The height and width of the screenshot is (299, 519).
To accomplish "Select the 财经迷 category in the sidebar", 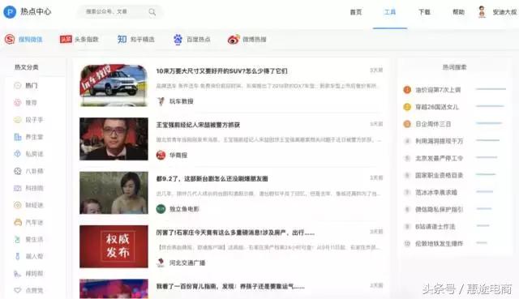I will (x=28, y=205).
